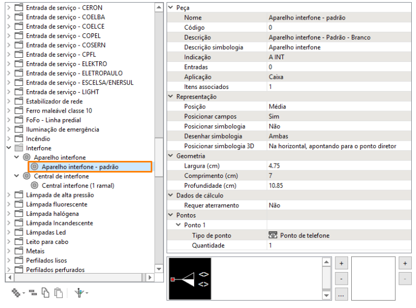Click the Profundidade (cm) value 10.85
Screen dimensions: 416x308
tap(276, 185)
